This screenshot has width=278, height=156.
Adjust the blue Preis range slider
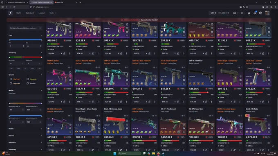coord(25,40)
